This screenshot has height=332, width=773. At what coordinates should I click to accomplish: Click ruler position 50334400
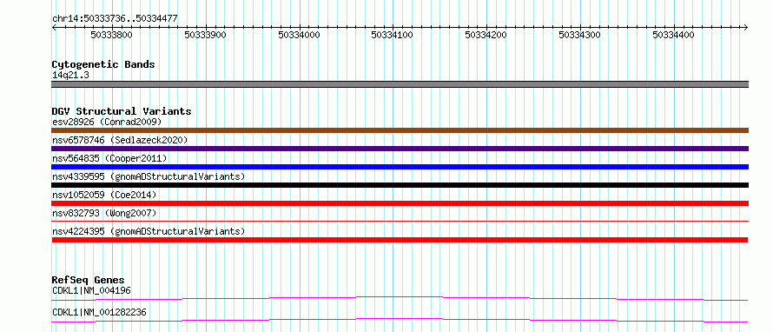click(673, 35)
